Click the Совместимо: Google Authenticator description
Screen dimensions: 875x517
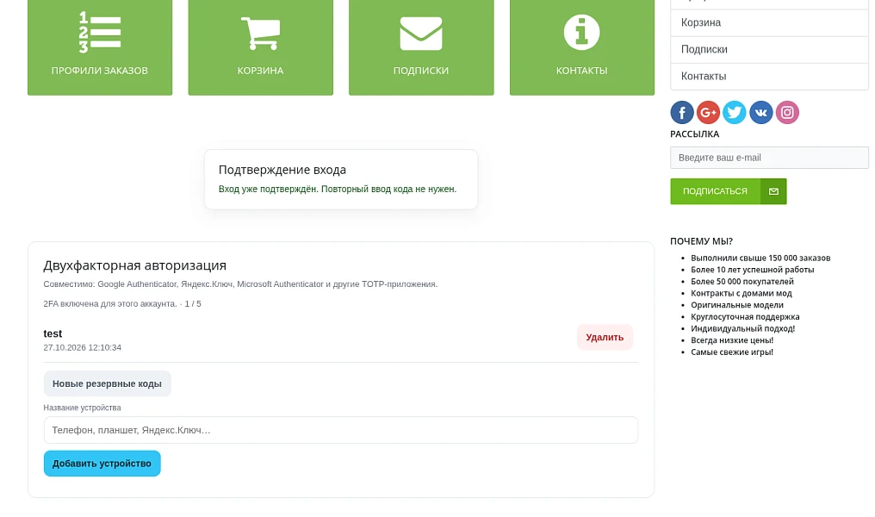[x=240, y=284]
